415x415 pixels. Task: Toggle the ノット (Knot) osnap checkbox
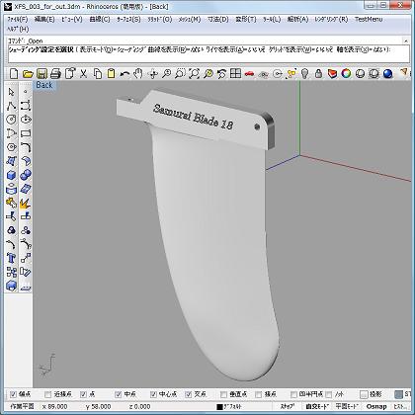point(328,394)
